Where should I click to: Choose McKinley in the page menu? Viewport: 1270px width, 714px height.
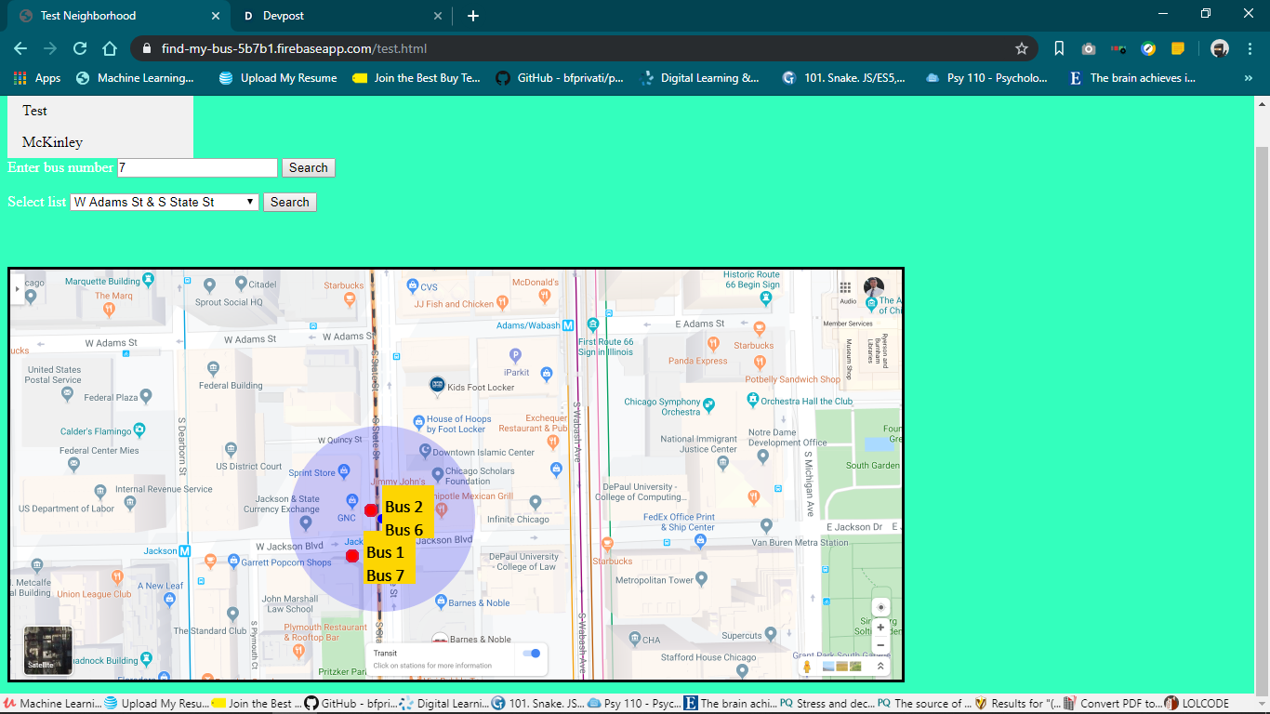pyautogui.click(x=100, y=142)
